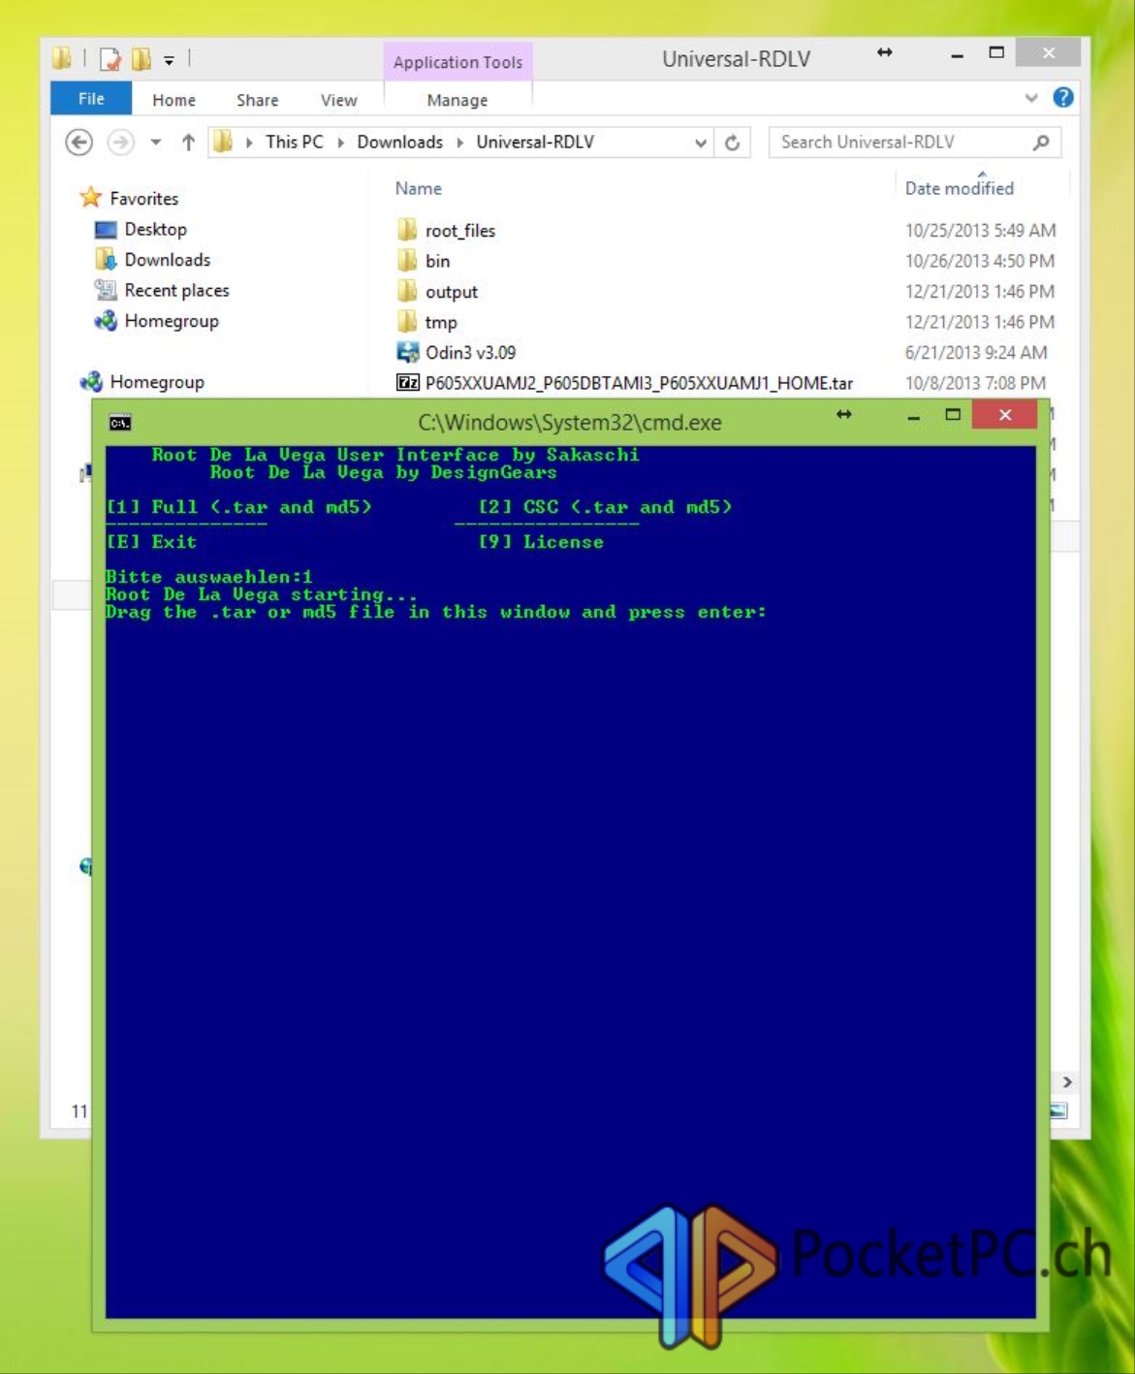The height and width of the screenshot is (1374, 1135).
Task: Open address bar history dropdown
Action: coord(700,143)
